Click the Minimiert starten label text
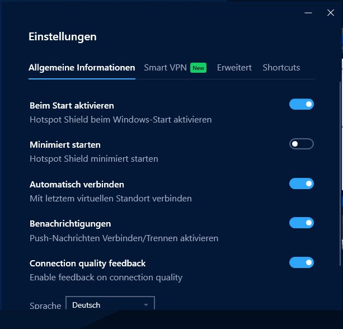The height and width of the screenshot is (329, 343). (x=65, y=145)
